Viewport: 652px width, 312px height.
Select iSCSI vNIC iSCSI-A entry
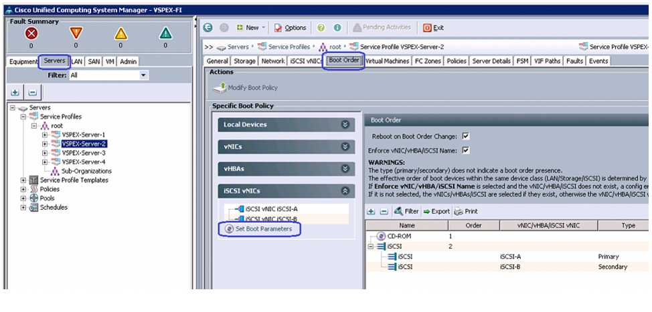click(x=272, y=208)
